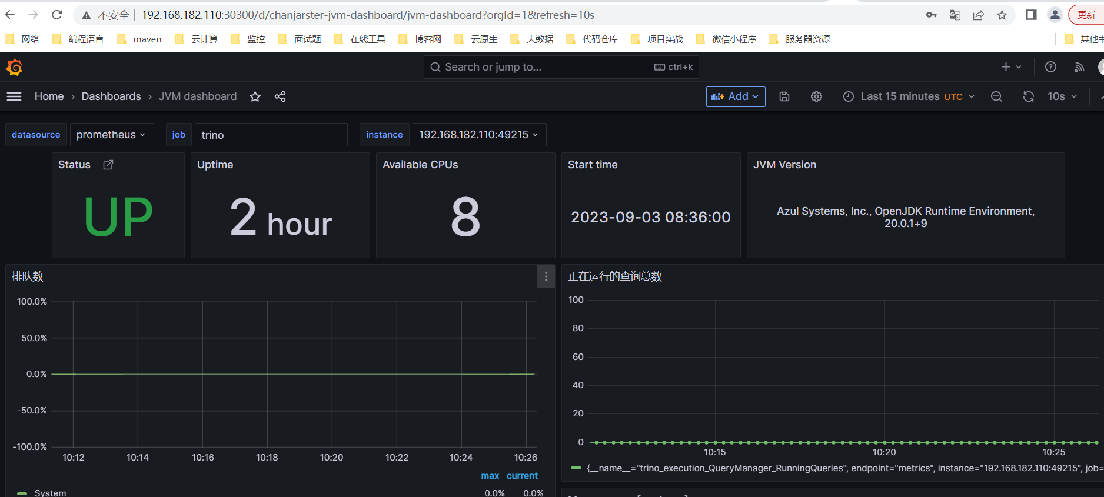
Task: Zoom out the time range
Action: point(996,96)
